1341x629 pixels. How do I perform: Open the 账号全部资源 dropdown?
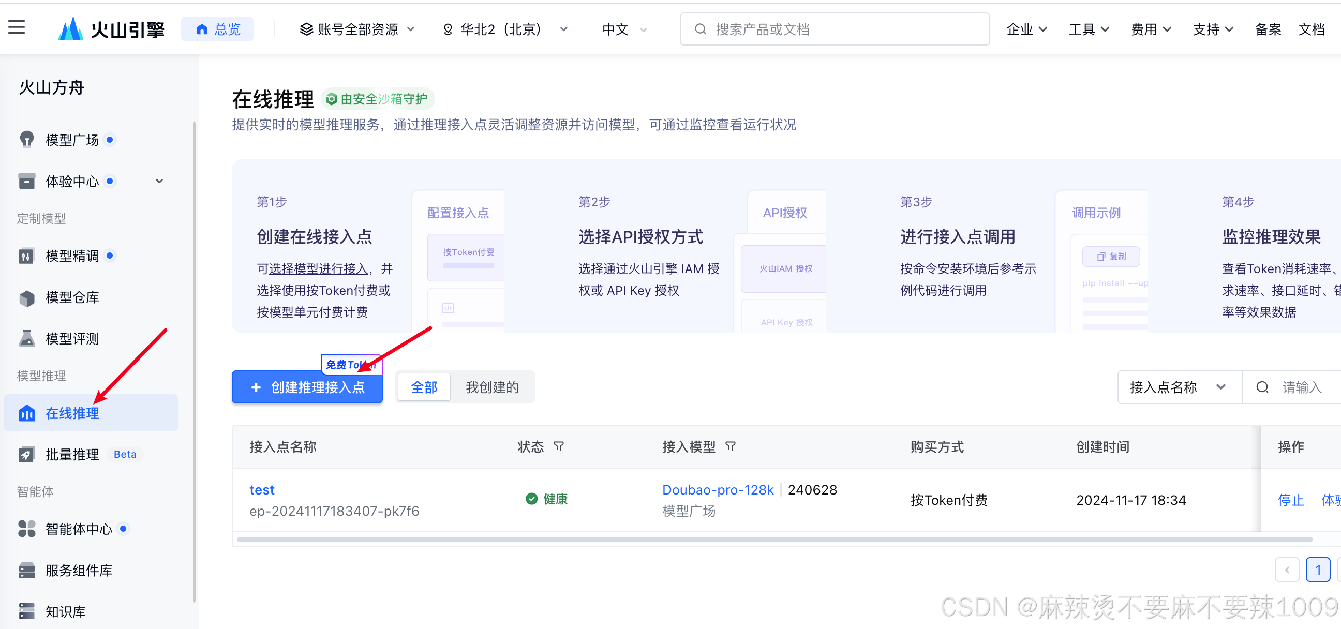357,29
